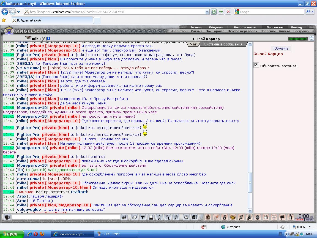
Task: Click the Обновить button
Action: (x=281, y=48)
